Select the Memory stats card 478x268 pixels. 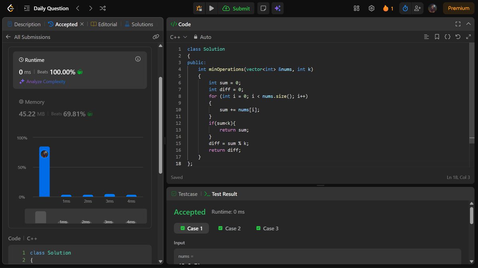[80, 108]
